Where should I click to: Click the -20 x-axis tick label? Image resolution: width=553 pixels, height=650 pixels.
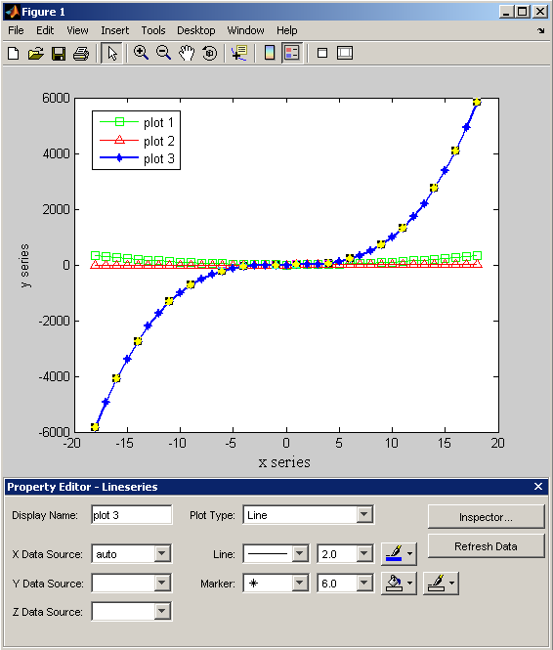click(72, 443)
